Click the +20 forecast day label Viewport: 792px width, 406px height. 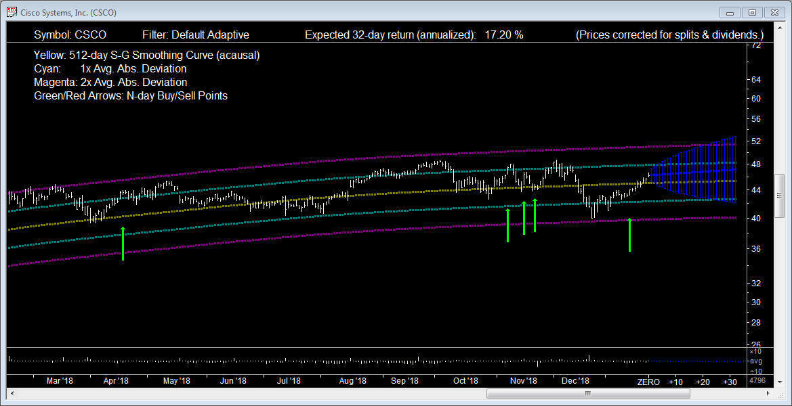703,382
